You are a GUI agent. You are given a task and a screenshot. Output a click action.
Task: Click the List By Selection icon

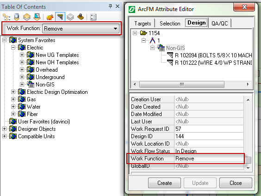[37, 17]
